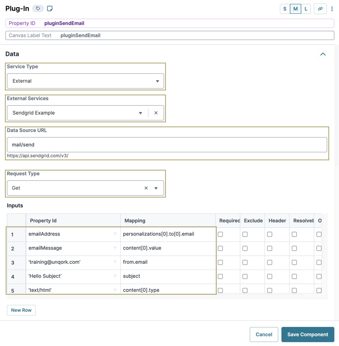
Task: Open dropdown for 'text/html' property row
Action: (115, 290)
